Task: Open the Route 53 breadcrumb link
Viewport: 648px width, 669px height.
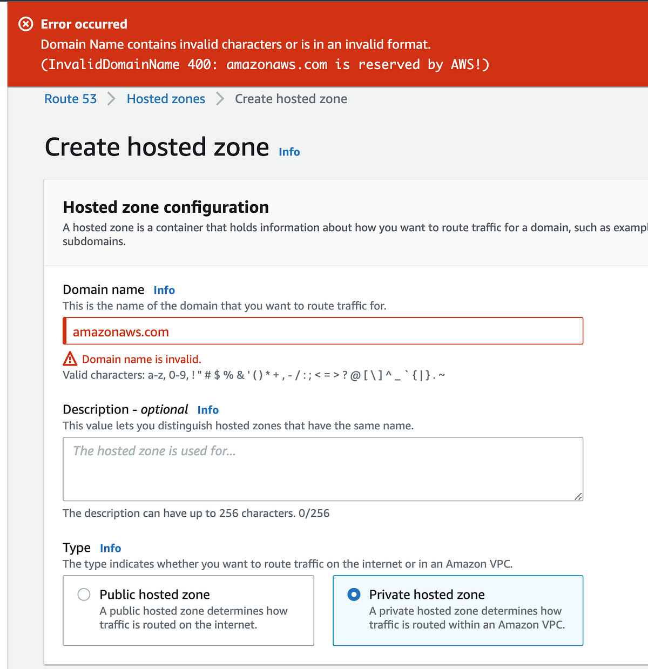Action: coord(70,99)
